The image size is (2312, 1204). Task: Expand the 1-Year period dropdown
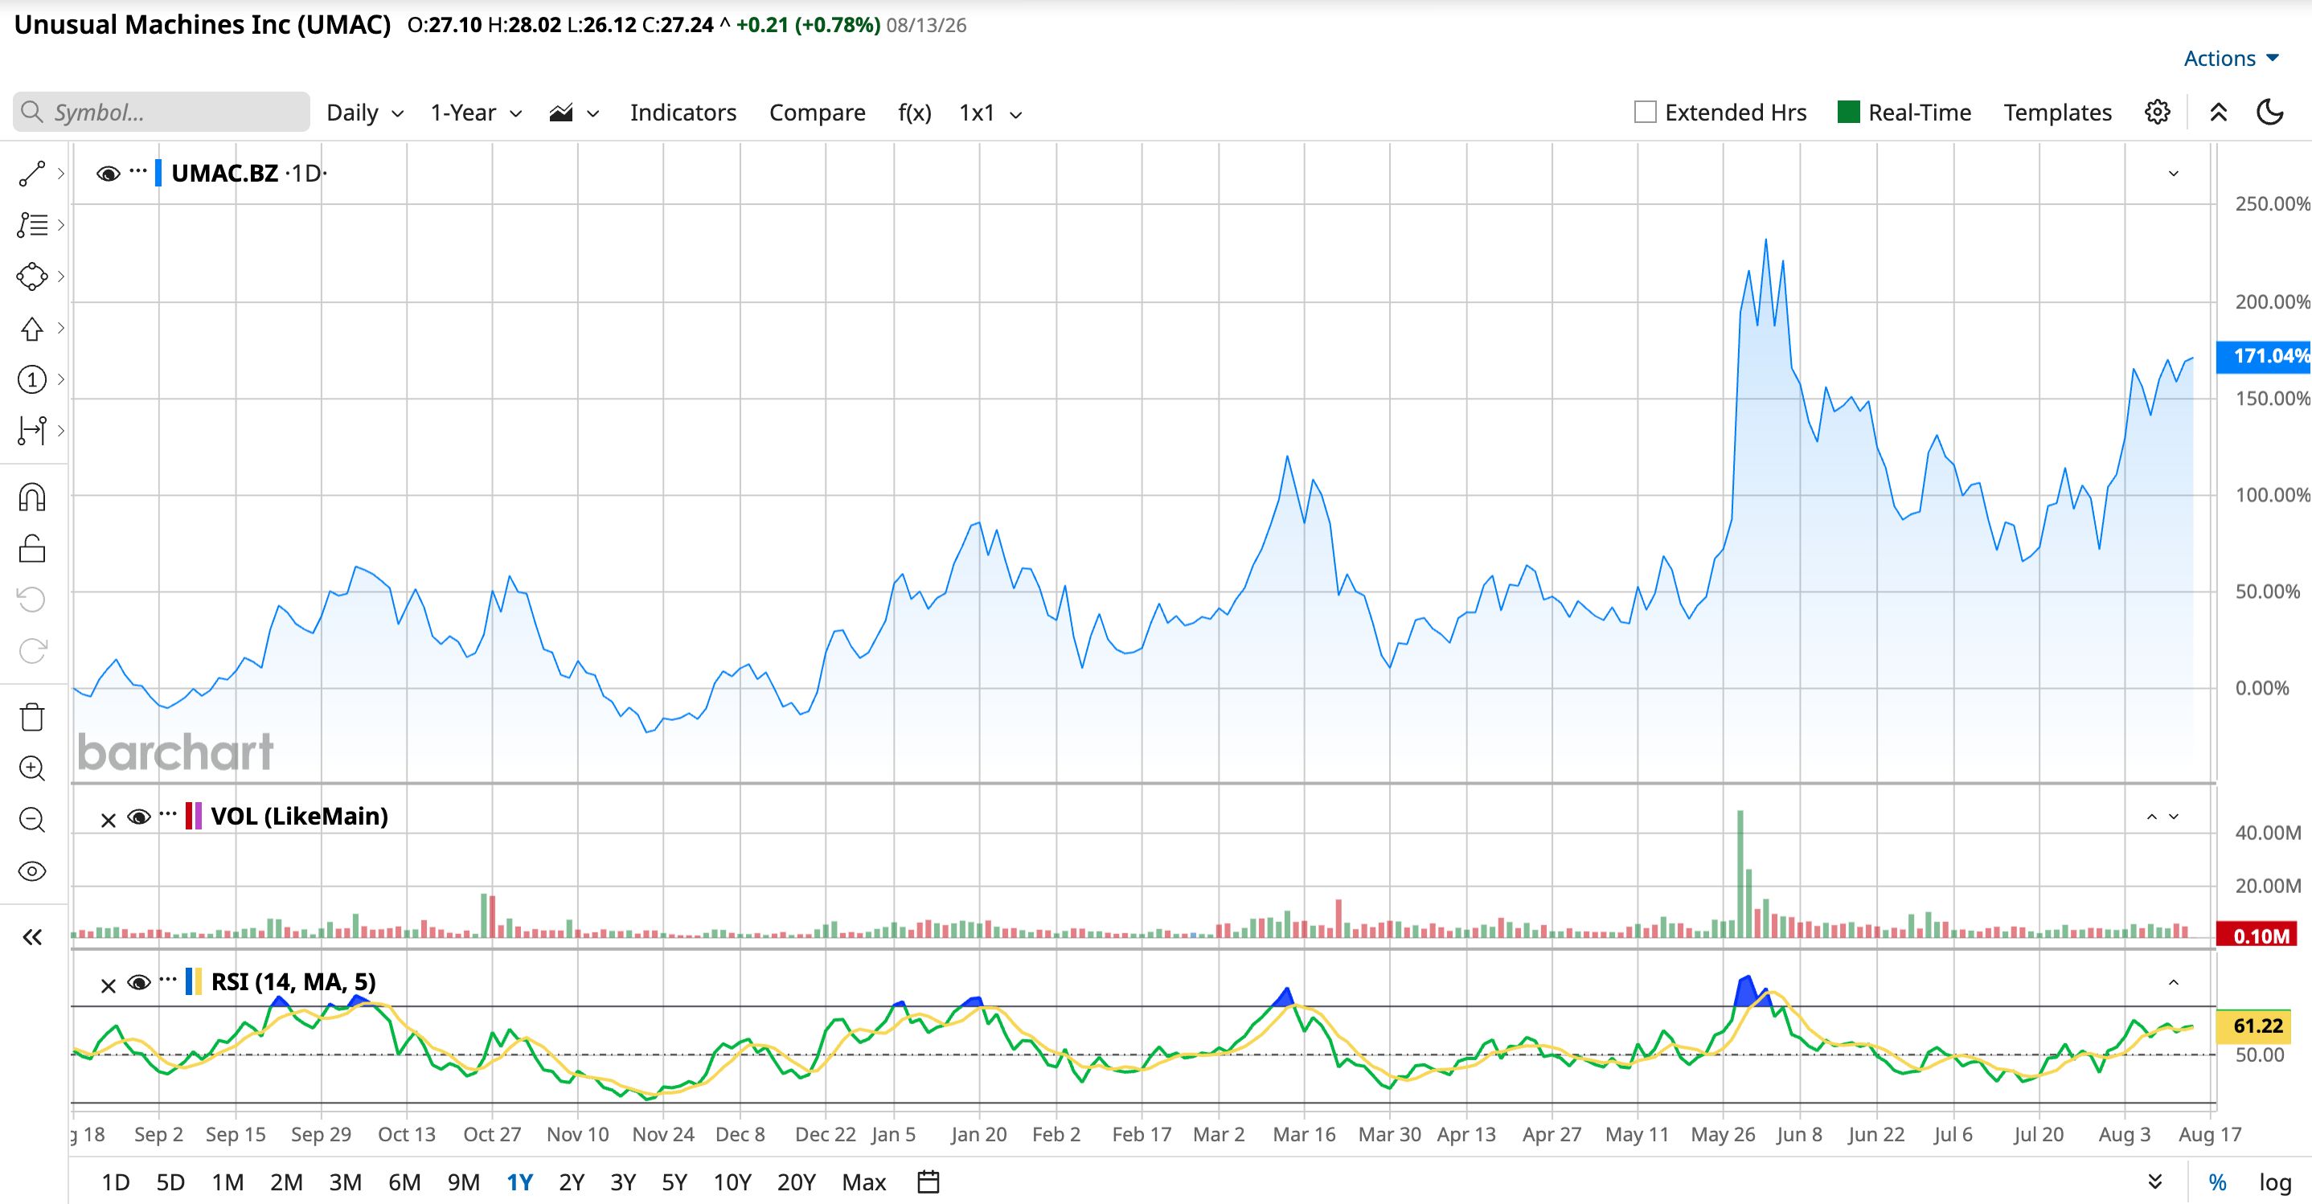click(476, 113)
